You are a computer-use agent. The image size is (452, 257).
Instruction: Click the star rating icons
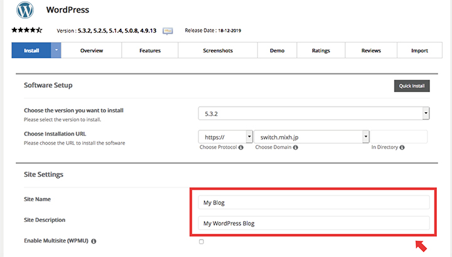[27, 30]
